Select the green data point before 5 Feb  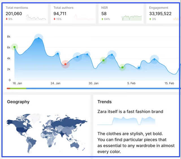(x=122, y=67)
